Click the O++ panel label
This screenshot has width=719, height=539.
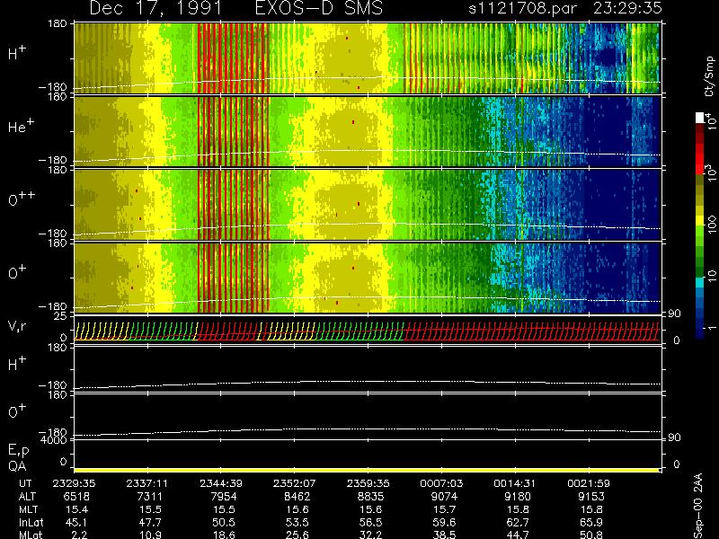21,199
